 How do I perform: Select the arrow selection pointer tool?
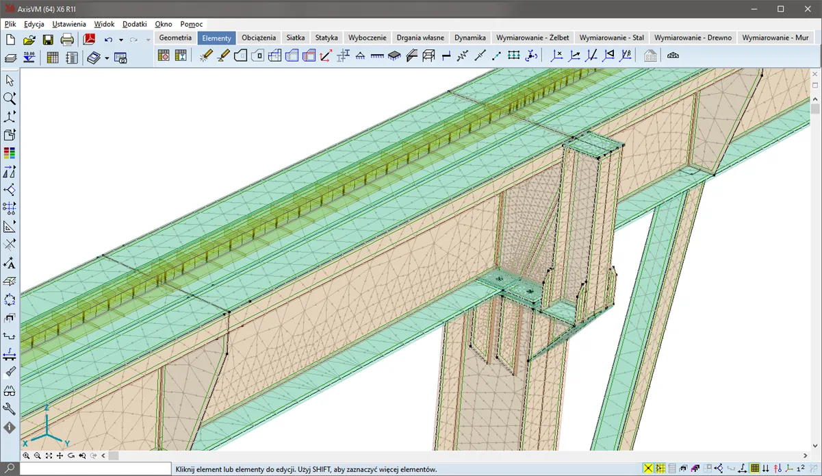coord(10,81)
